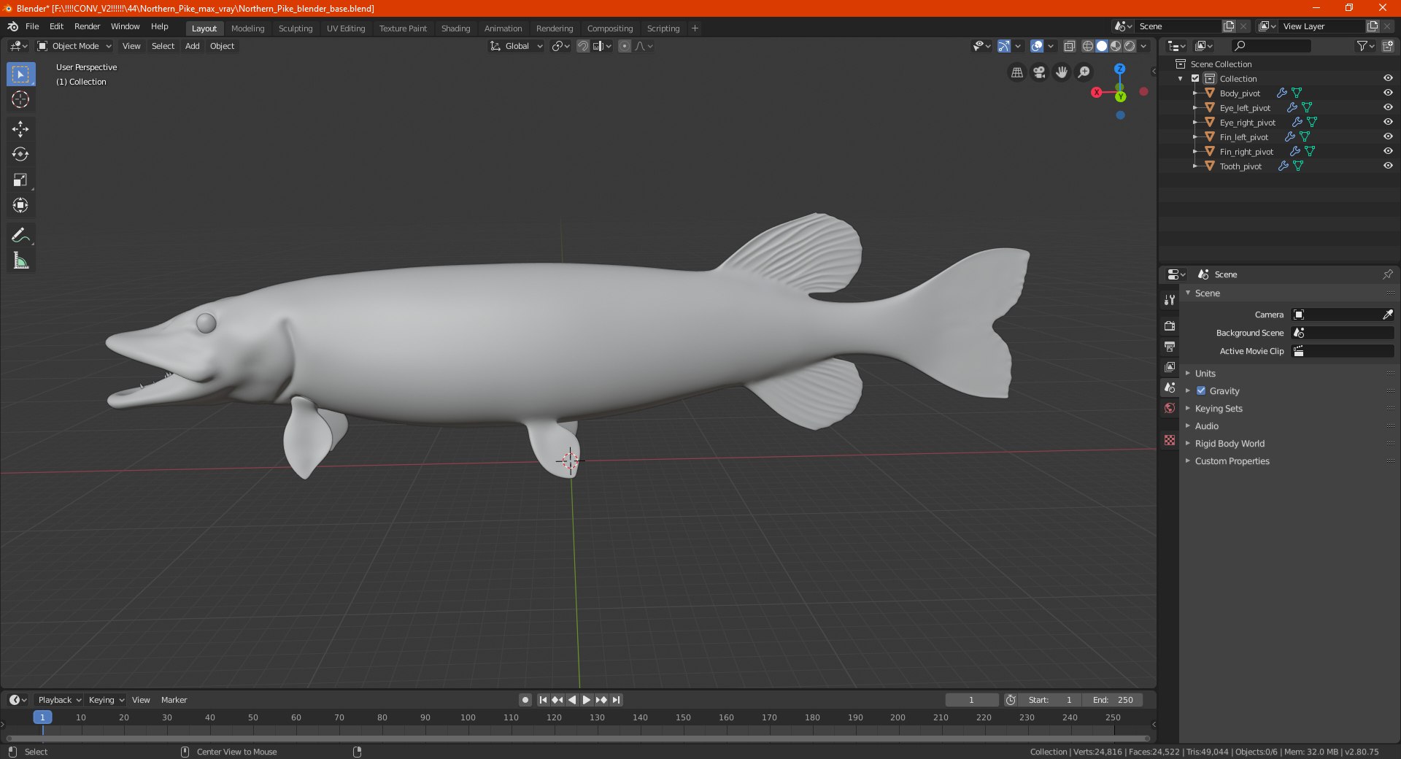The width and height of the screenshot is (1401, 759).
Task: Activate the Move tool
Action: point(20,129)
